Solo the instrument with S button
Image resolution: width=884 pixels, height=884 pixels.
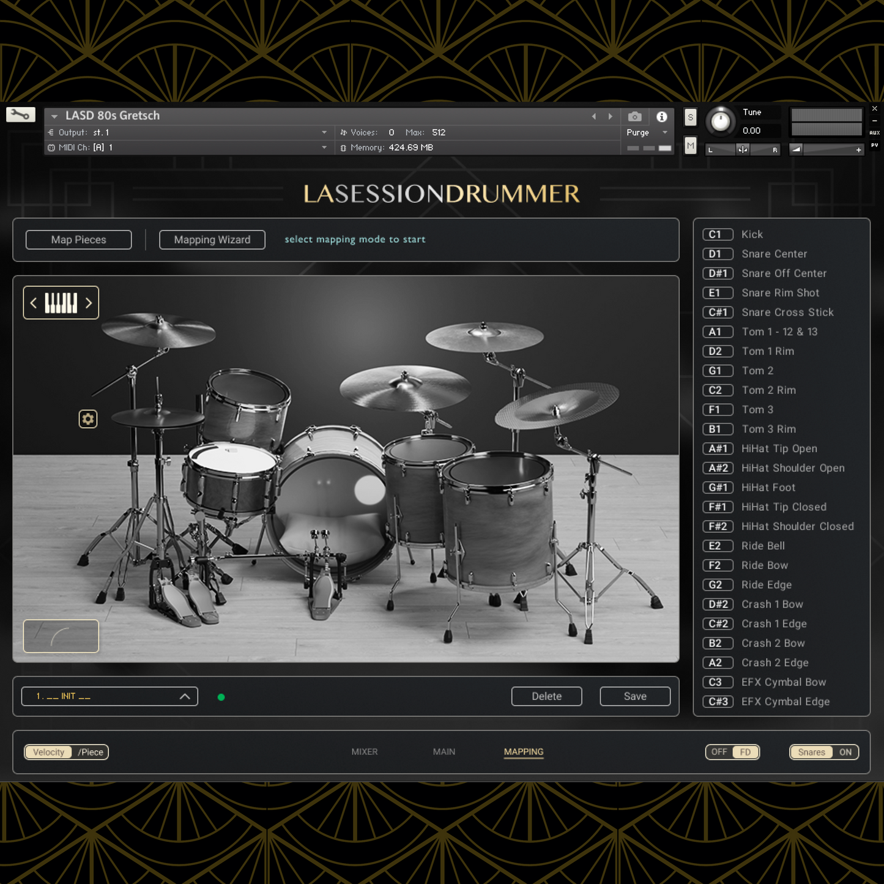(x=690, y=117)
